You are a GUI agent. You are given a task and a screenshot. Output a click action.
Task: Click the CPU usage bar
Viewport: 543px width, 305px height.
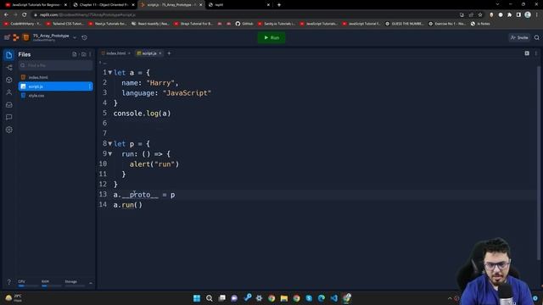pyautogui.click(x=28, y=286)
